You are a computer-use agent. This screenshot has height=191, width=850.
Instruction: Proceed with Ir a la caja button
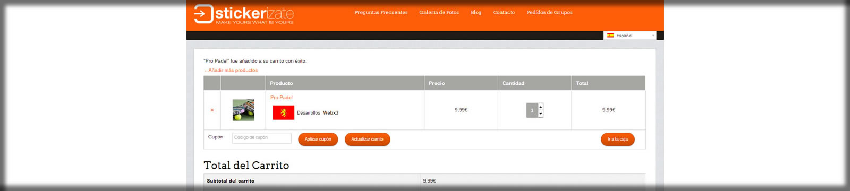pyautogui.click(x=618, y=139)
